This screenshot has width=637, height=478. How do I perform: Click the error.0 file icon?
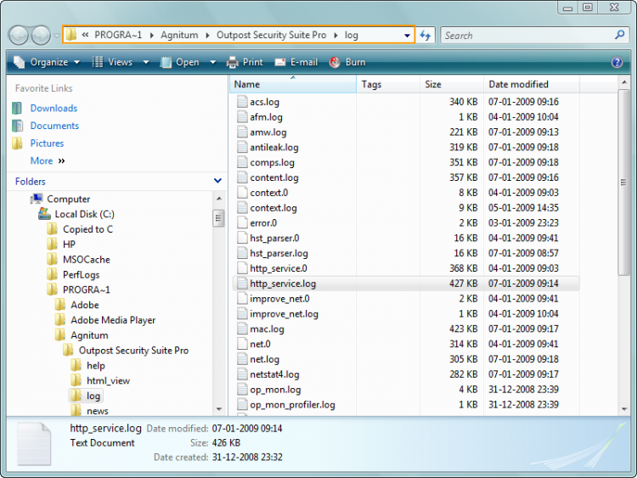242,222
